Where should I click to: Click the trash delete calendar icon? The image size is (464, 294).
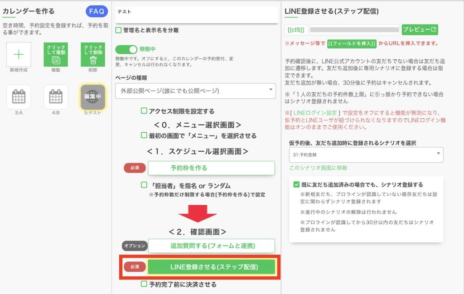[x=93, y=55]
